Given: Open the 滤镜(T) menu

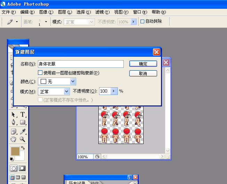Looking at the screenshot, I should coord(103,12).
